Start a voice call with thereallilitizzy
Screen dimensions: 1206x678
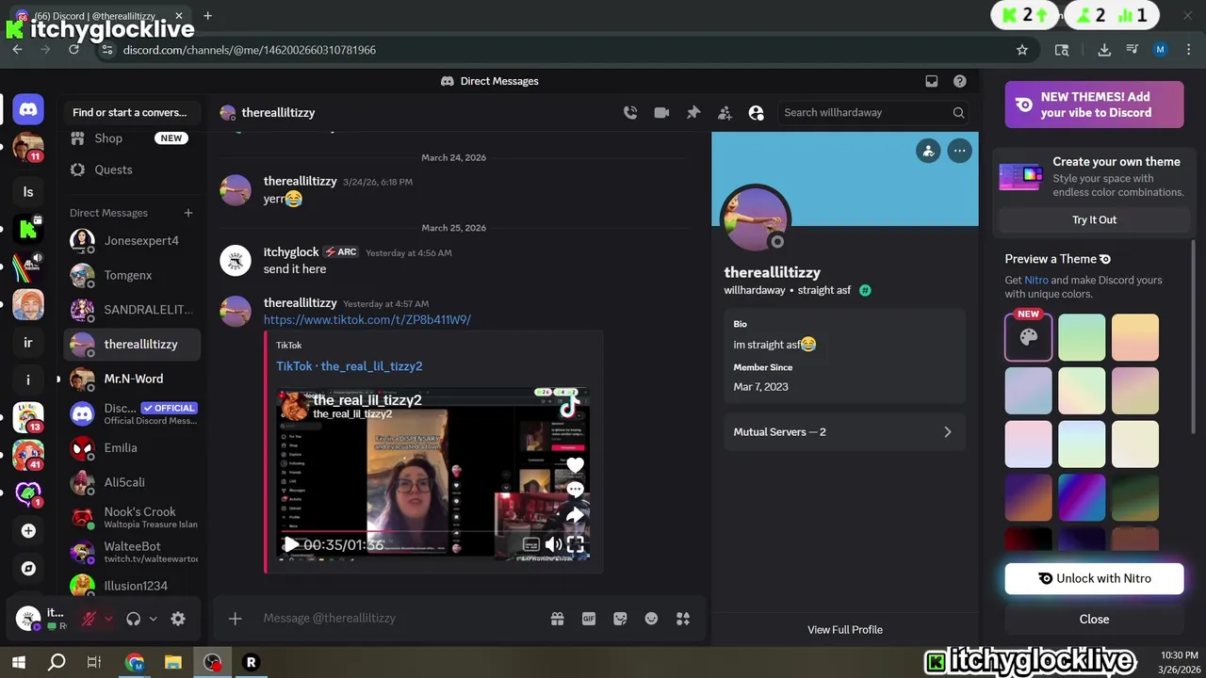[x=630, y=112]
